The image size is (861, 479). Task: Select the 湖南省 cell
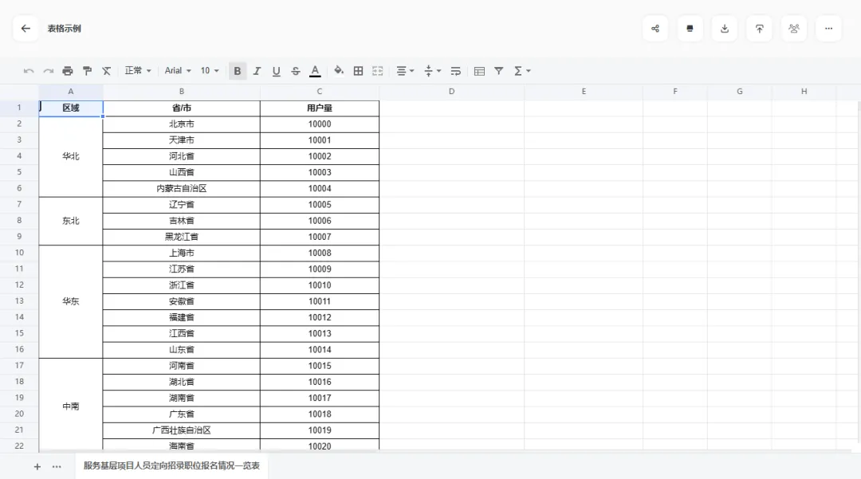pyautogui.click(x=182, y=398)
